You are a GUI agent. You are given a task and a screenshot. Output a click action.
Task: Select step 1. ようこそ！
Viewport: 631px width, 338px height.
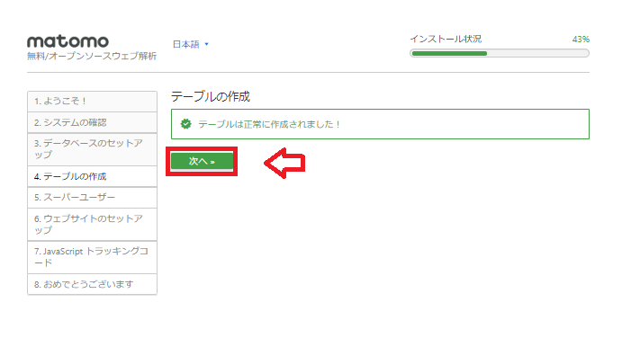pos(92,102)
